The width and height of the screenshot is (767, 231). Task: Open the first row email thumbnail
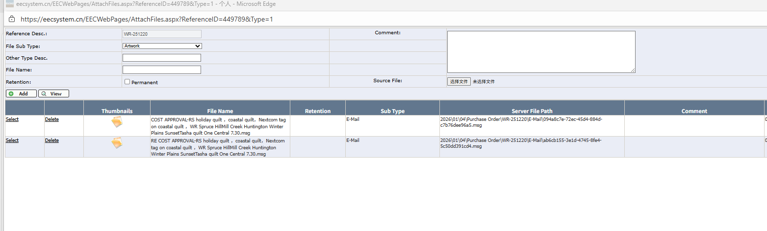point(117,122)
